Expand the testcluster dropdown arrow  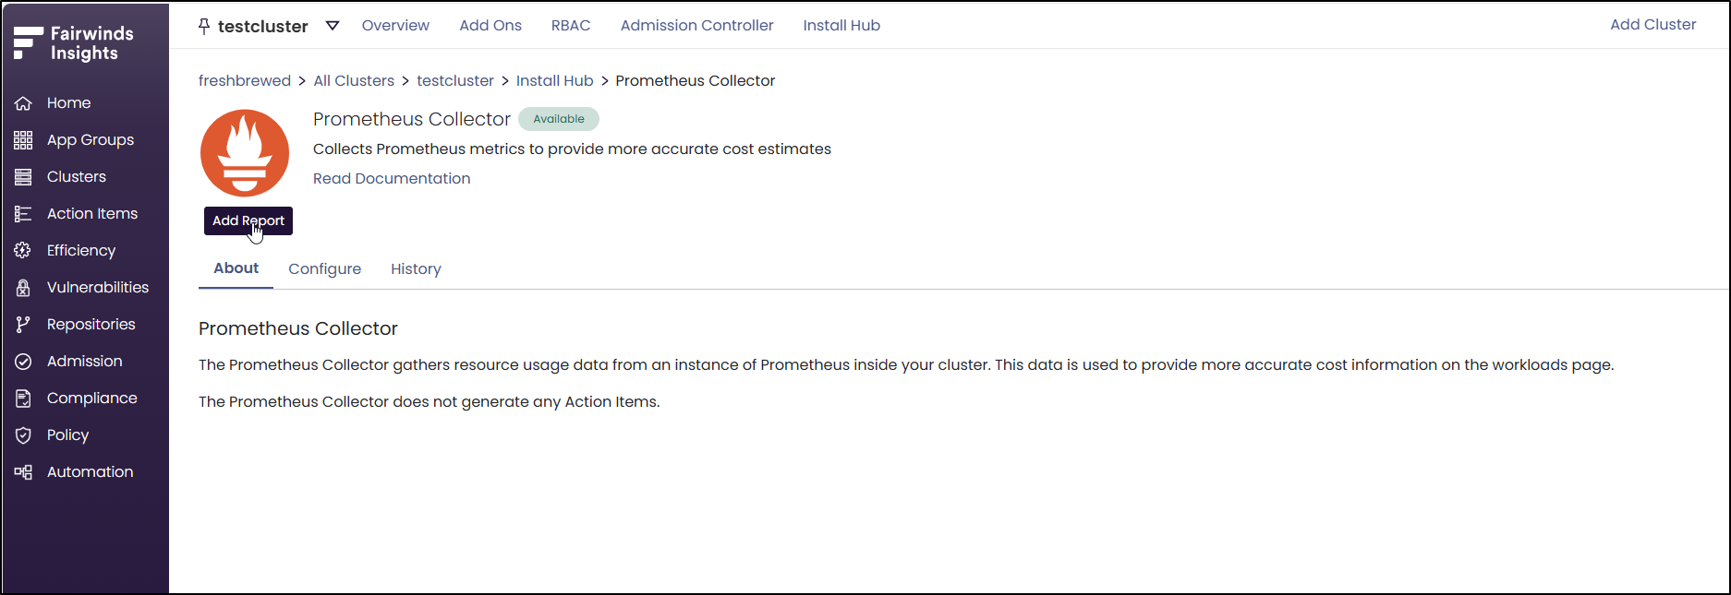click(x=333, y=26)
